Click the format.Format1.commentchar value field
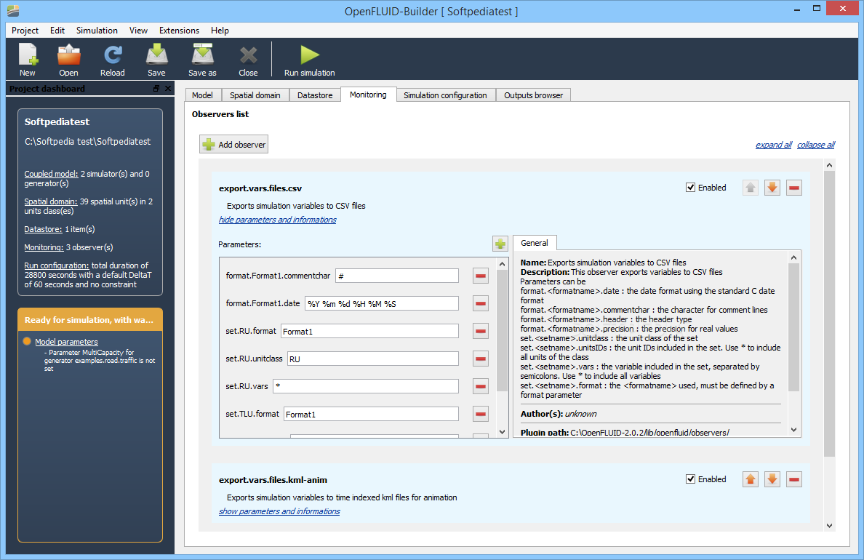The height and width of the screenshot is (560, 864). (397, 276)
